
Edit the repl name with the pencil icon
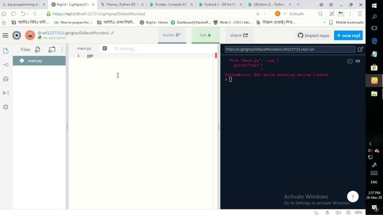click(113, 33)
